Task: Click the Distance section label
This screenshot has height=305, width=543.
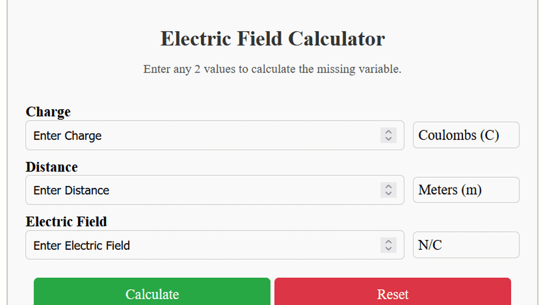Action: point(51,167)
